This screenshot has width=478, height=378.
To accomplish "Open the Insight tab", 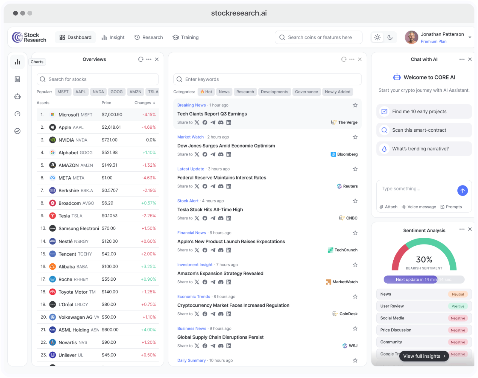I will (x=113, y=37).
